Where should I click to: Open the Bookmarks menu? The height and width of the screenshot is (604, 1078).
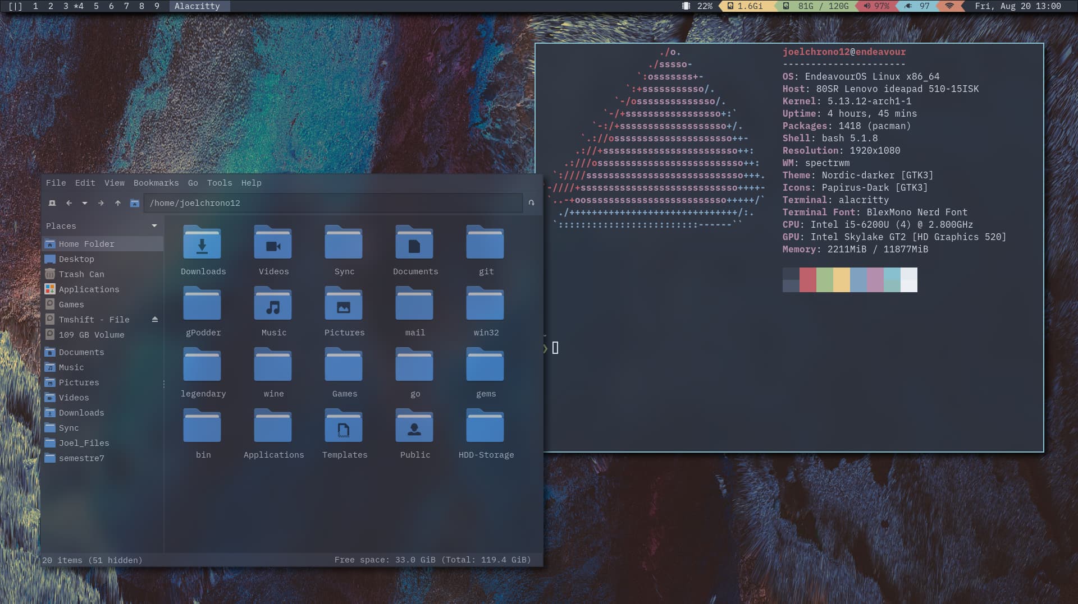click(x=156, y=183)
